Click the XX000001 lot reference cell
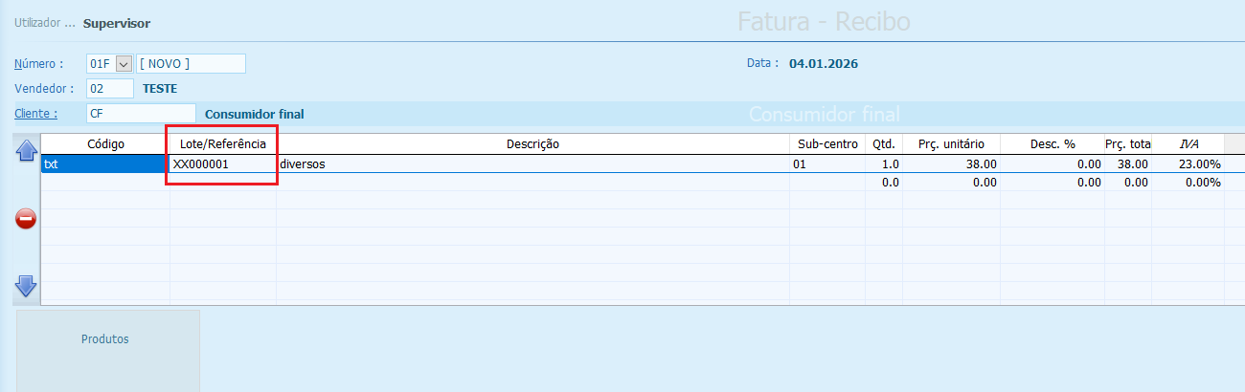 tap(222, 164)
